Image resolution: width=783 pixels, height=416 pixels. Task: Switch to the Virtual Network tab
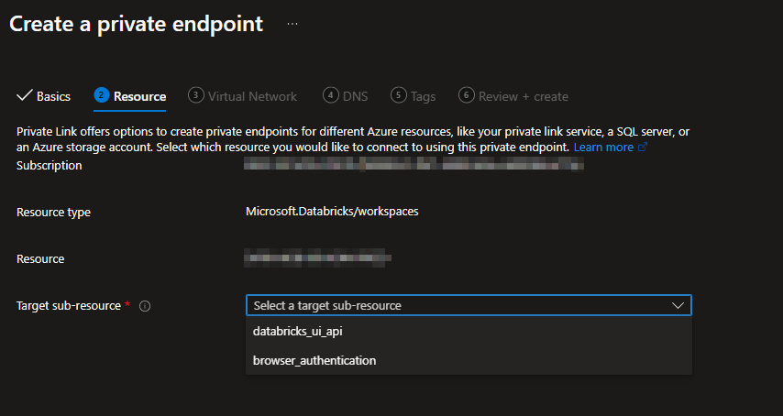click(243, 96)
